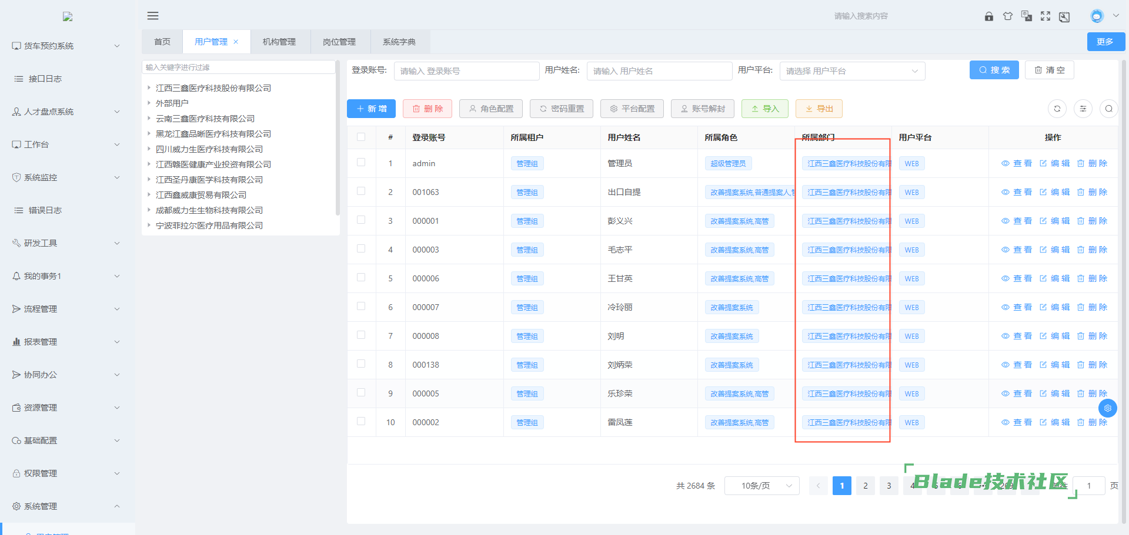
Task: Toggle the search area magnifier icon
Action: (1109, 109)
